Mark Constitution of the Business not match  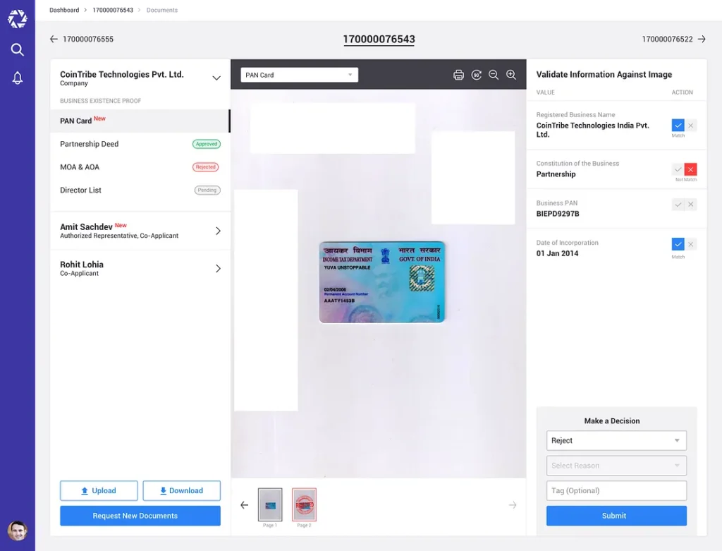coord(691,169)
